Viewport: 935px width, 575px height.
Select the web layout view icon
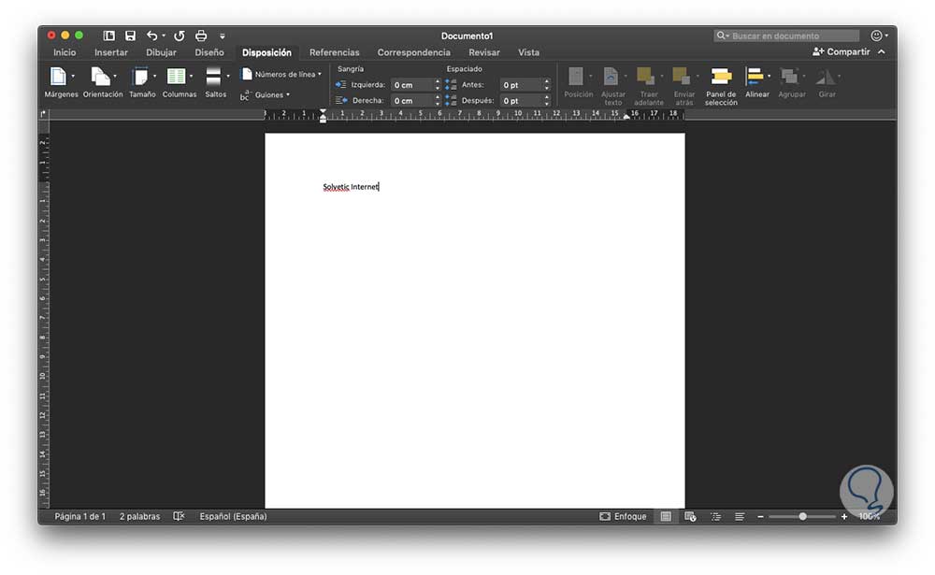(x=691, y=516)
